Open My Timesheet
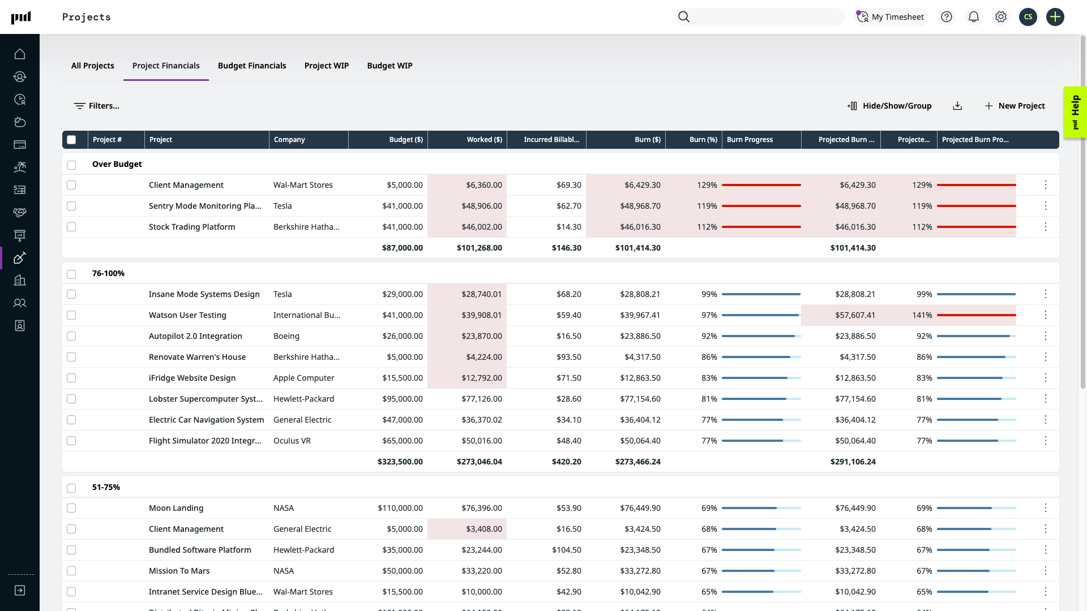The width and height of the screenshot is (1087, 611). [890, 17]
